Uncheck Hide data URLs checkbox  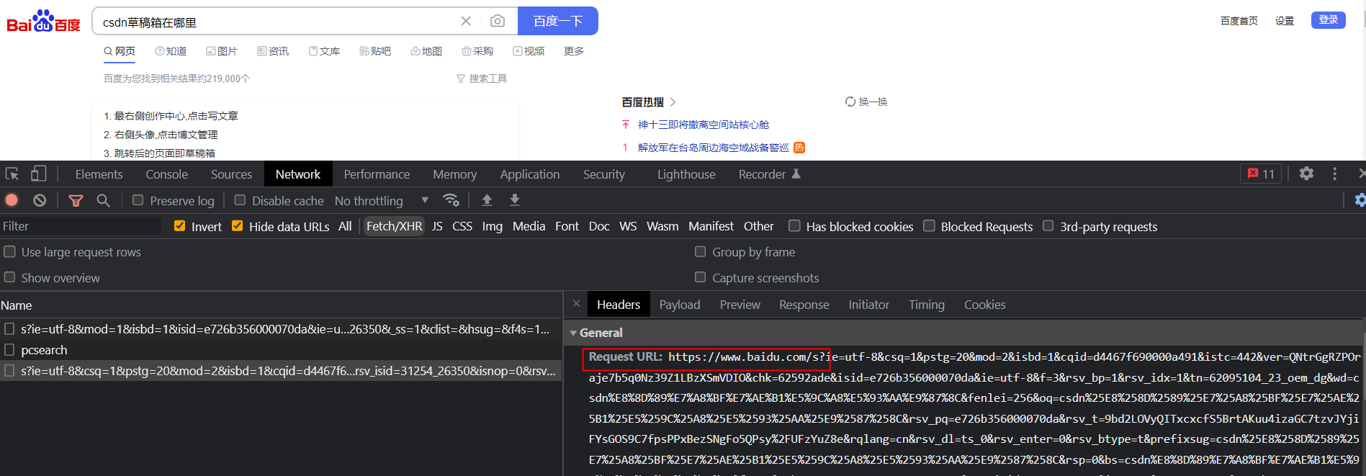(x=237, y=226)
